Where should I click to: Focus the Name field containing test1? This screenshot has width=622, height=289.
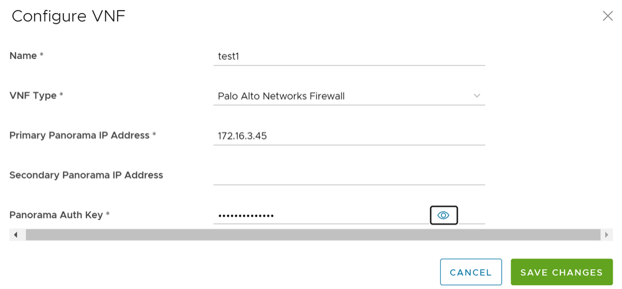click(x=349, y=57)
